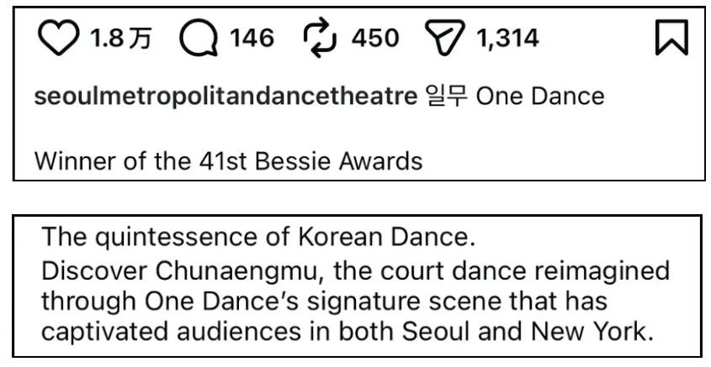Like the post with the heart icon
This screenshot has width=711, height=367.
[58, 38]
